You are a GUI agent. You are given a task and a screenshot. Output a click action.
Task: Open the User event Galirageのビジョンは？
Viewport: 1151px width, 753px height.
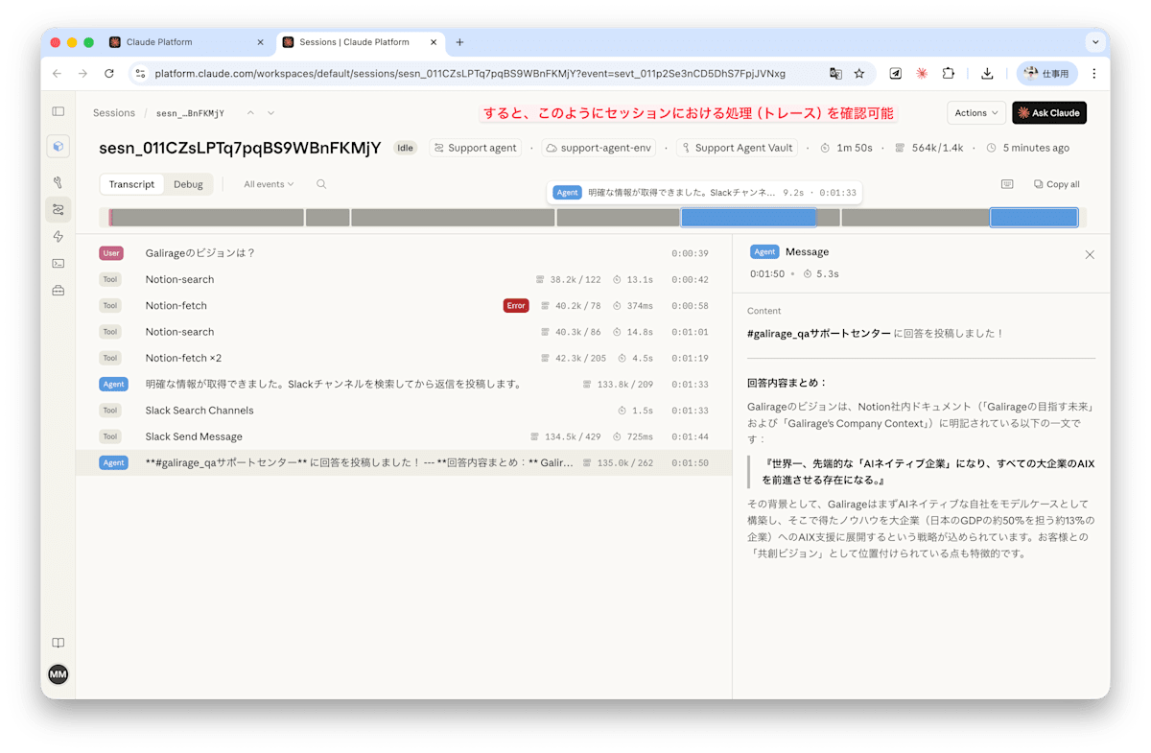404,253
